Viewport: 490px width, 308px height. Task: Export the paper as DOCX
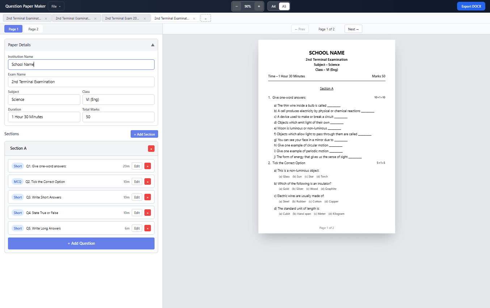click(x=471, y=7)
